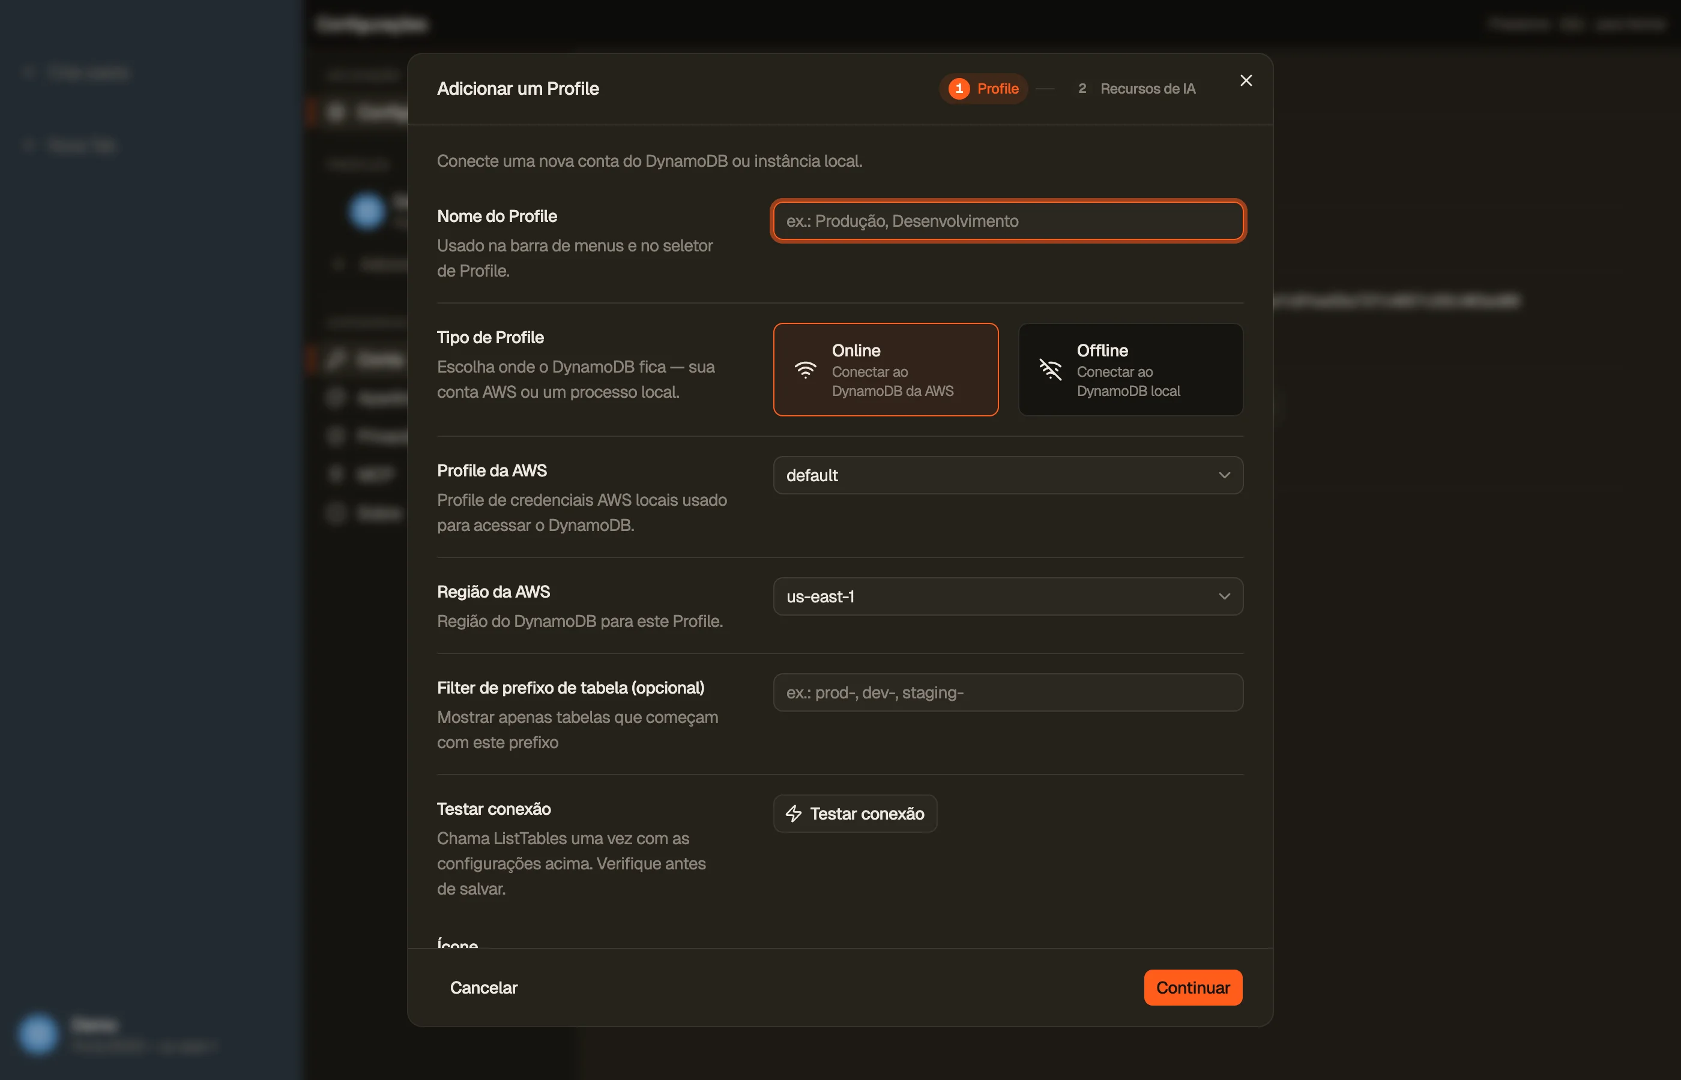Image resolution: width=1681 pixels, height=1080 pixels.
Task: Click the Tipo de Profile label
Action: click(490, 338)
